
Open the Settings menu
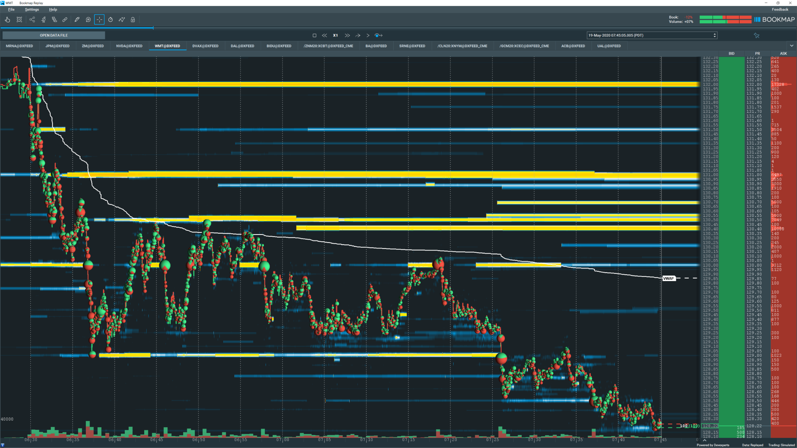click(32, 9)
